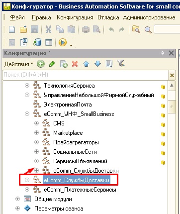Screen dimensions: 180x214
Task: Click the scissors Cut icon
Action: (x=48, y=29)
